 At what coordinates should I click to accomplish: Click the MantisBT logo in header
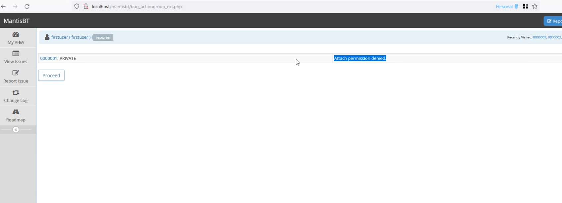pos(17,21)
